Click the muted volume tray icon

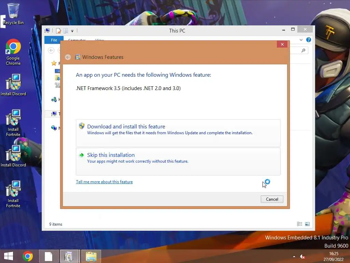[302, 256]
